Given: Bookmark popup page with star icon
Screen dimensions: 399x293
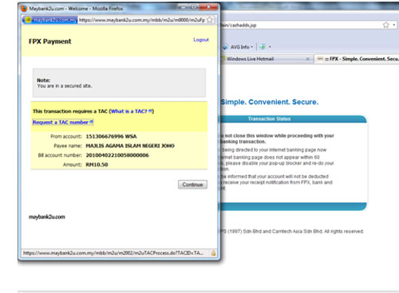Looking at the screenshot, I should tap(210, 20).
